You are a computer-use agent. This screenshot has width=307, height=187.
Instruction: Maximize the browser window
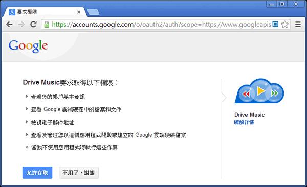282,4
